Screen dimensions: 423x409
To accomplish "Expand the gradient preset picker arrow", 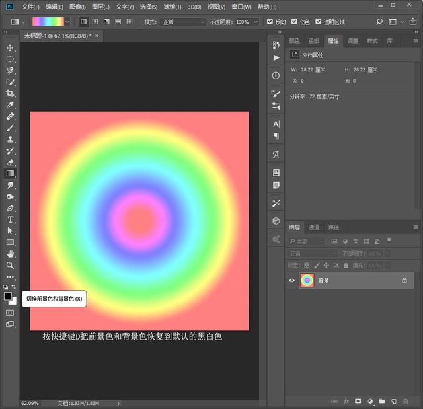I will (67, 22).
